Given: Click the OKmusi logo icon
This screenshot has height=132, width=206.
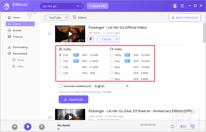Looking at the screenshot, I should (x=6, y=6).
